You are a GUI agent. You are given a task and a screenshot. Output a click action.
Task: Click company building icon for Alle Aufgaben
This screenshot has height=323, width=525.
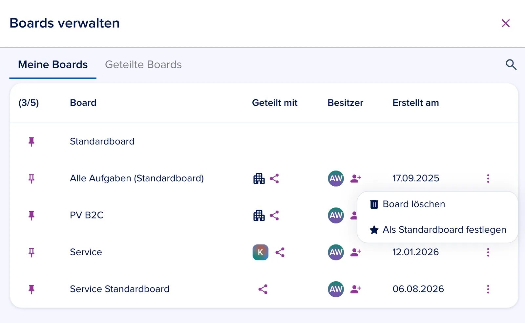click(259, 178)
